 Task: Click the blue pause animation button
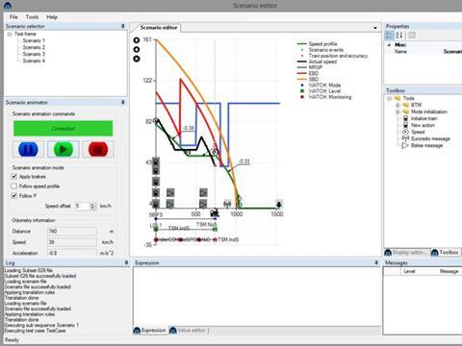tap(28, 149)
